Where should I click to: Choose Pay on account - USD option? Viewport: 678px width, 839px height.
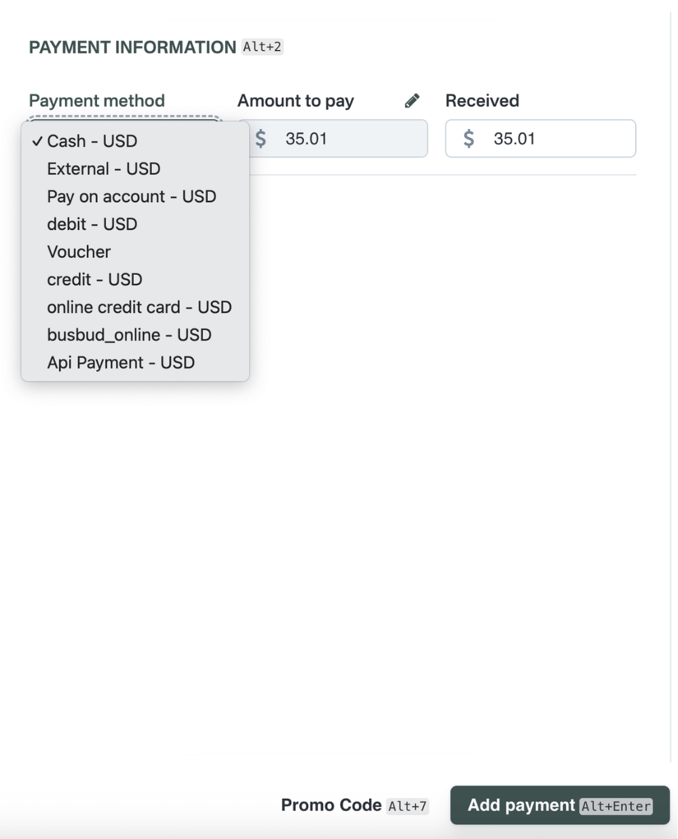(x=132, y=196)
